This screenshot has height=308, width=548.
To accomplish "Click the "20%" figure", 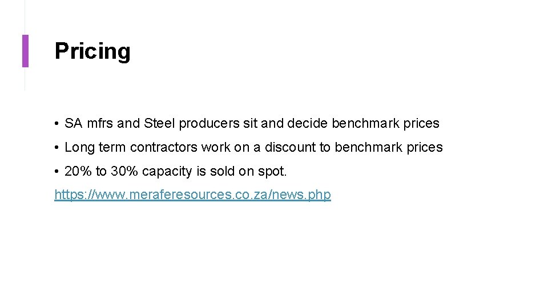I will [x=78, y=171].
